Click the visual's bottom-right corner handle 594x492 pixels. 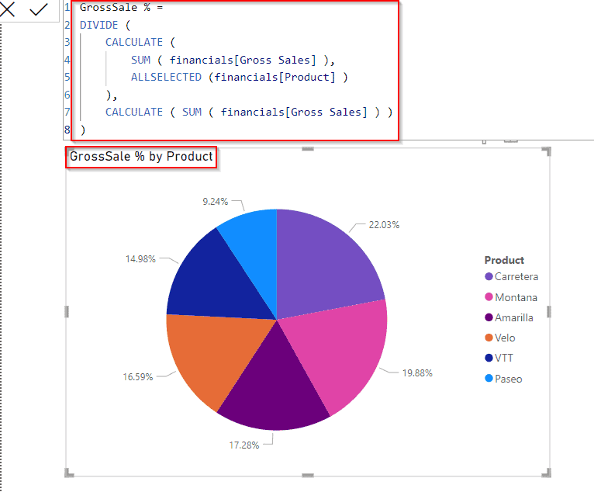click(x=547, y=473)
